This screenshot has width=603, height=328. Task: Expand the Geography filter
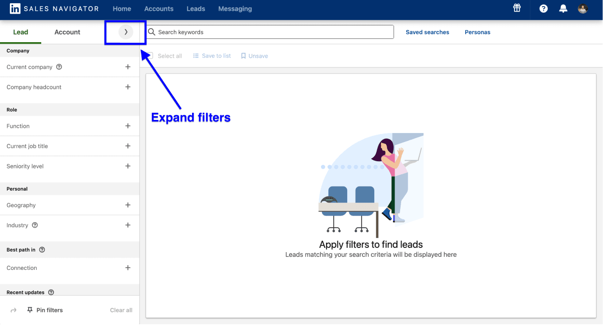pyautogui.click(x=128, y=205)
